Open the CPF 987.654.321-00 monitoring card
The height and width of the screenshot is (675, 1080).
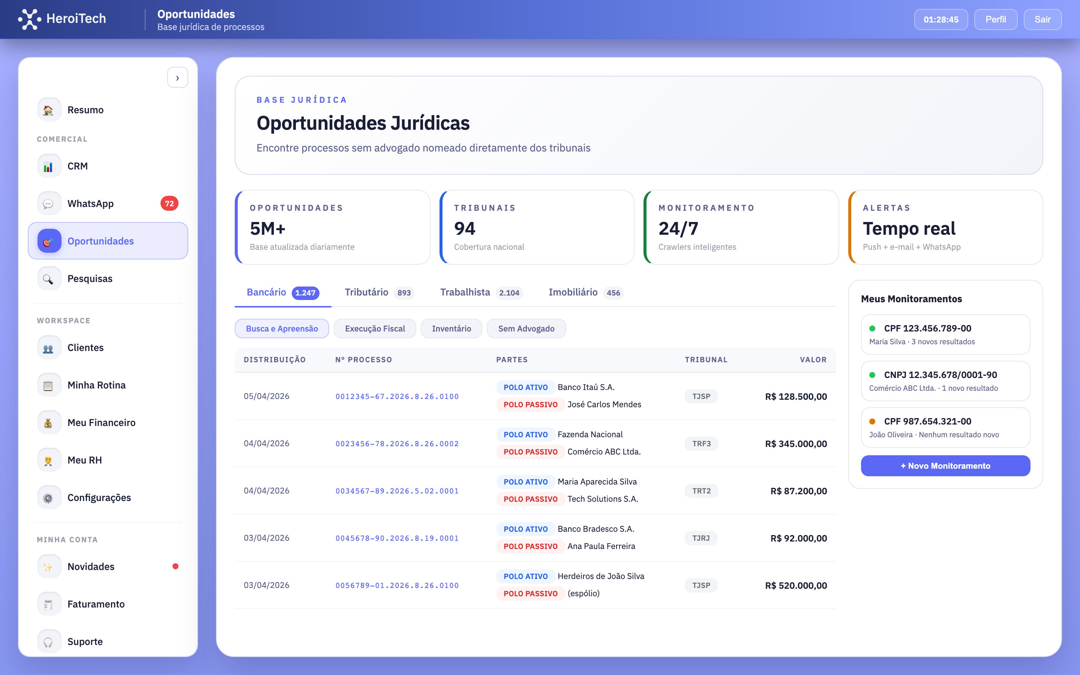click(945, 427)
